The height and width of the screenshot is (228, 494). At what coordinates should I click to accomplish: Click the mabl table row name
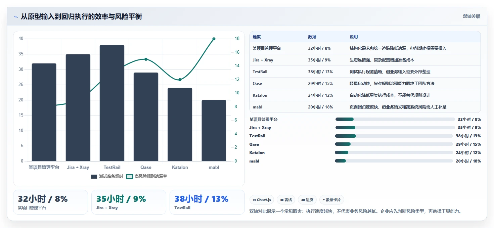click(x=257, y=107)
